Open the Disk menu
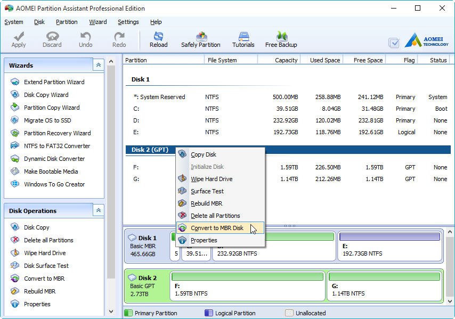The width and height of the screenshot is (455, 319). point(39,22)
